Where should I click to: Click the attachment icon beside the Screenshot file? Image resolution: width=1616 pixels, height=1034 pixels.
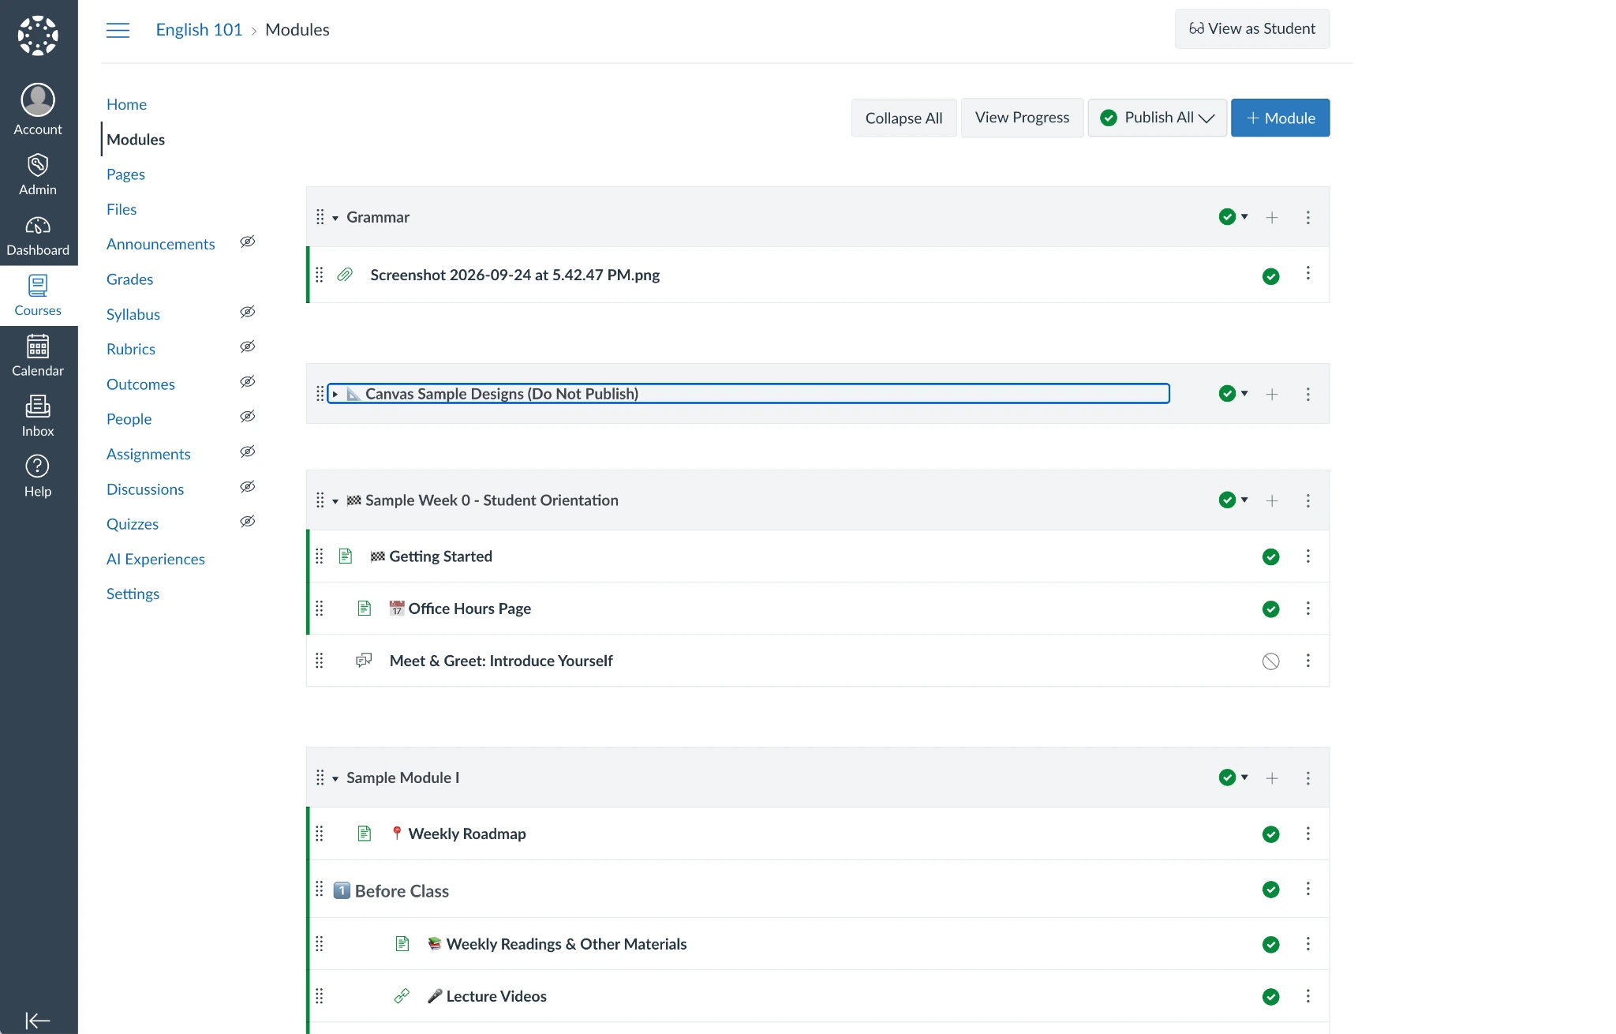[x=345, y=275]
